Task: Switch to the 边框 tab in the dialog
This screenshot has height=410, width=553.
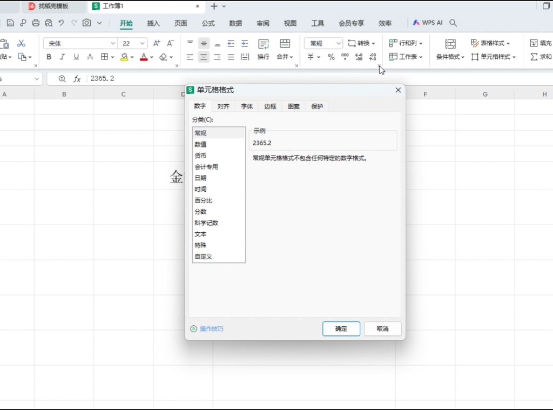Action: click(x=270, y=106)
